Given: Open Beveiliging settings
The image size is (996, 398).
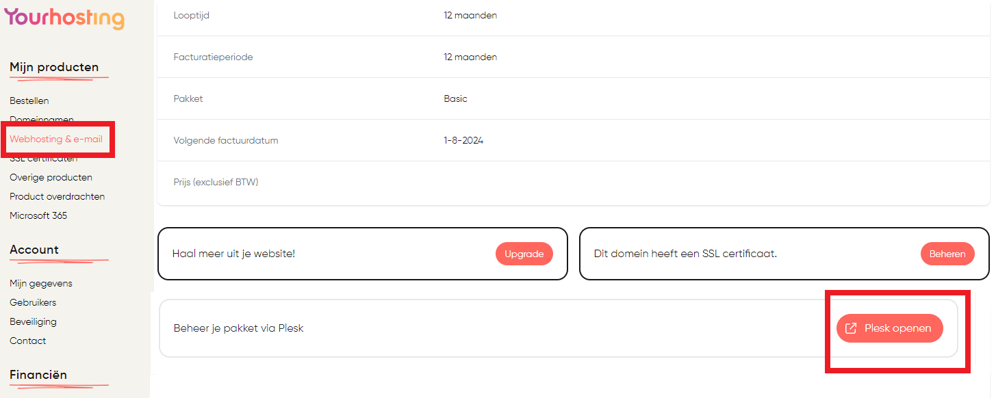Looking at the screenshot, I should pos(33,321).
